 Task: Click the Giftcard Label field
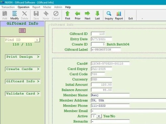pos(106,50)
